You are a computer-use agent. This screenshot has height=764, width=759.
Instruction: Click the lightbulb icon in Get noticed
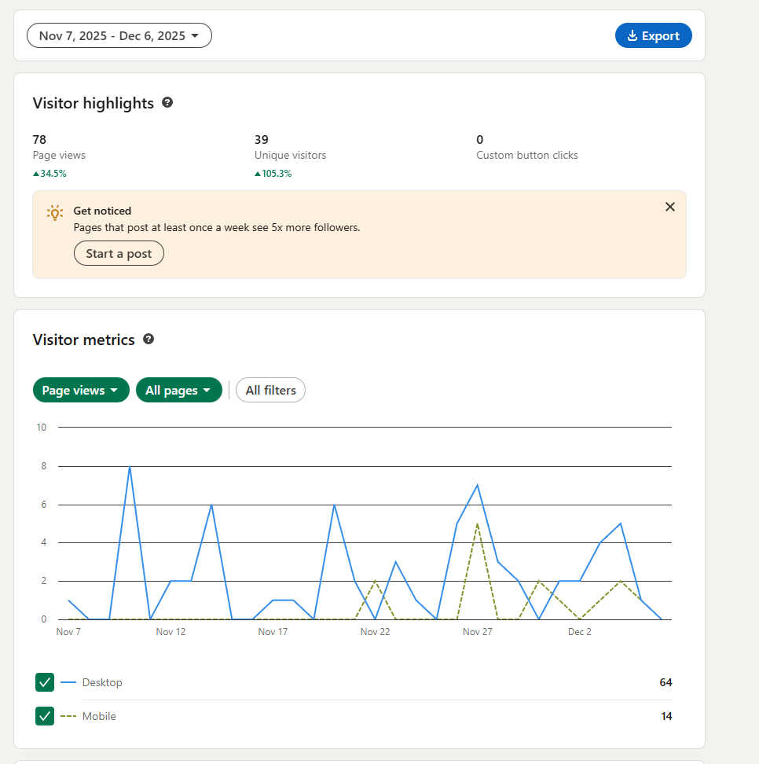tap(54, 212)
